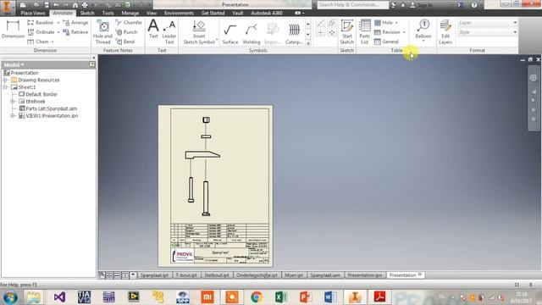542x305 pixels.
Task: Click the General table tool
Action: click(x=386, y=42)
